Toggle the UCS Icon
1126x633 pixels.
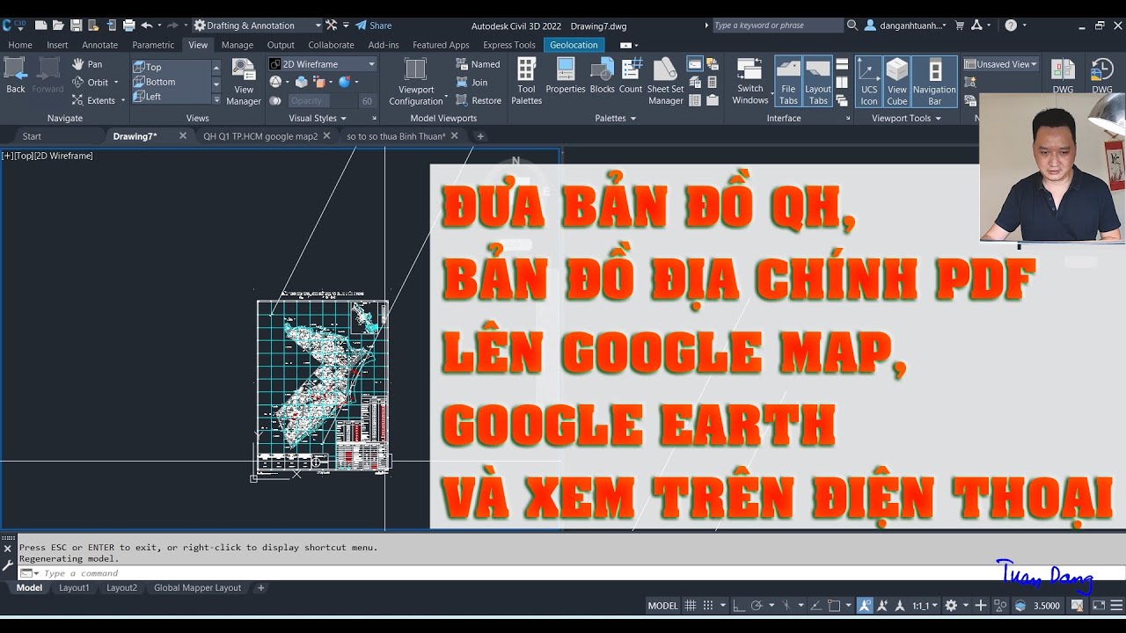point(869,82)
